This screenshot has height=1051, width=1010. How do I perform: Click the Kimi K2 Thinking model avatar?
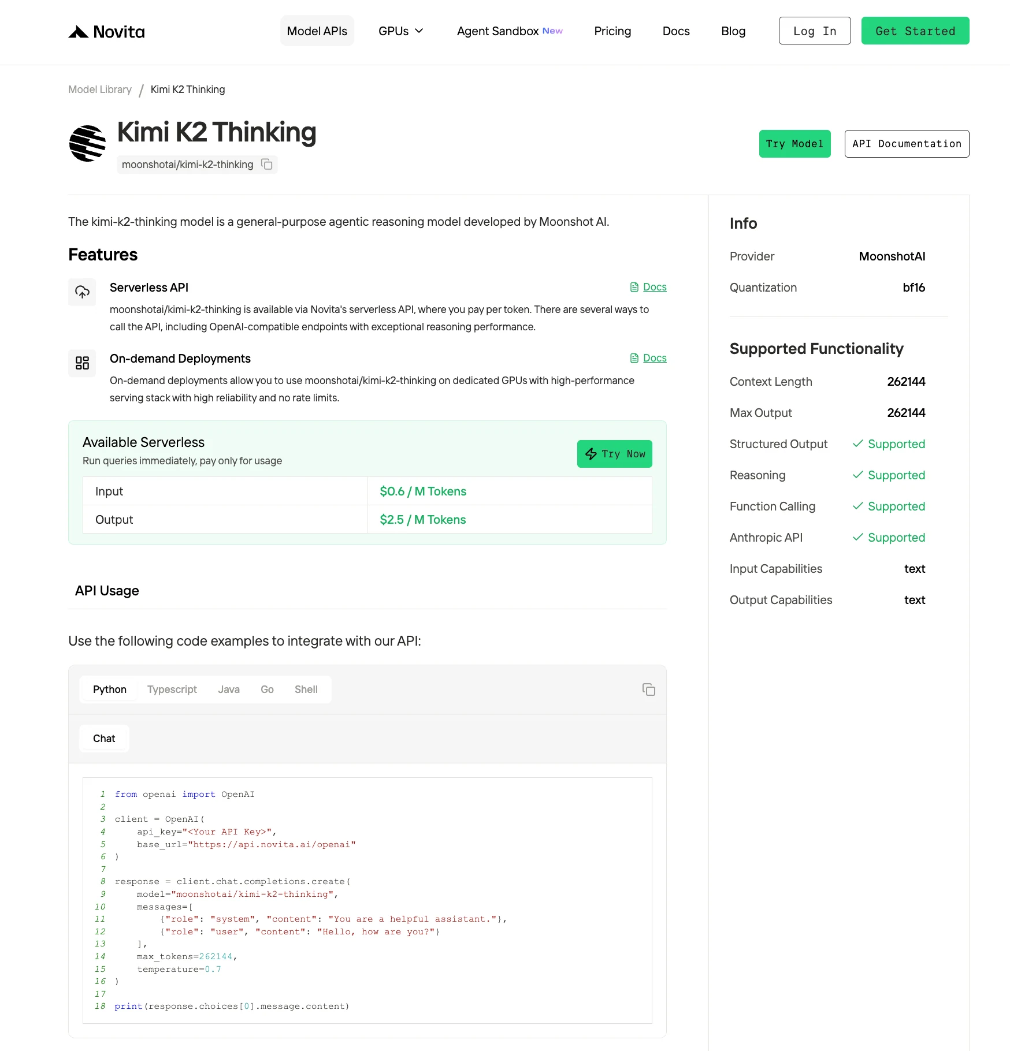(x=87, y=143)
